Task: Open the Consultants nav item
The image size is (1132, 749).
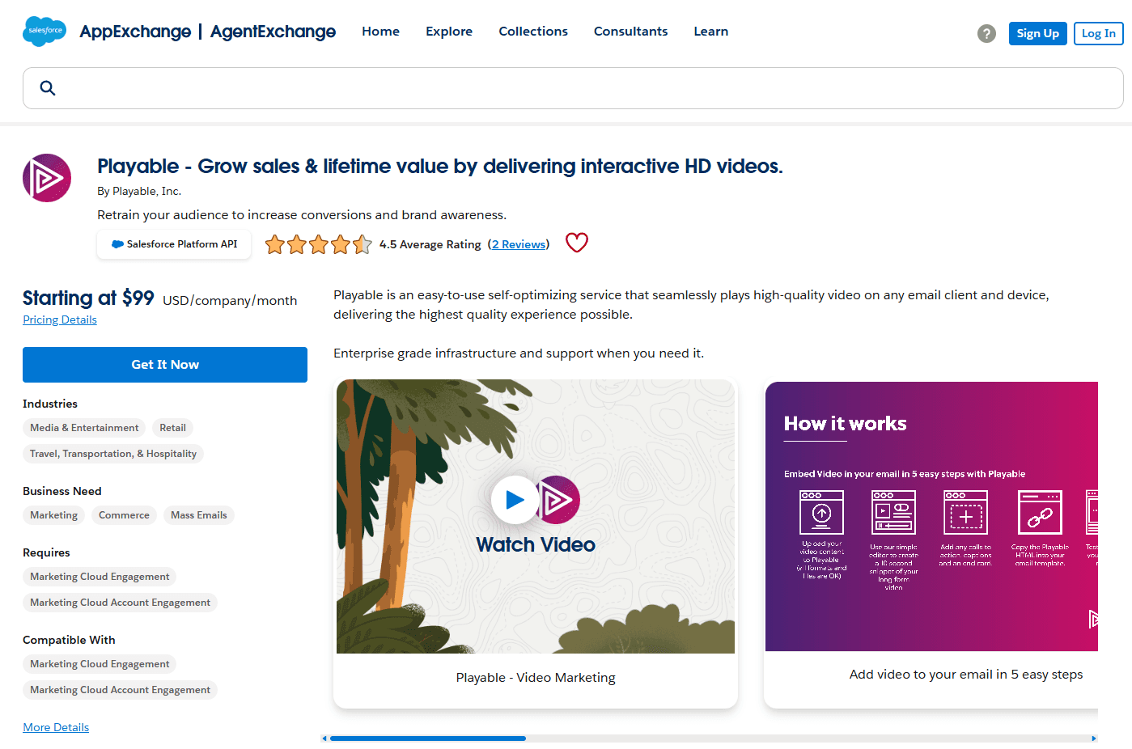Action: (631, 32)
